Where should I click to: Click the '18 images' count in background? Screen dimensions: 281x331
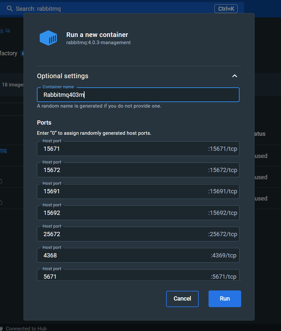13,85
